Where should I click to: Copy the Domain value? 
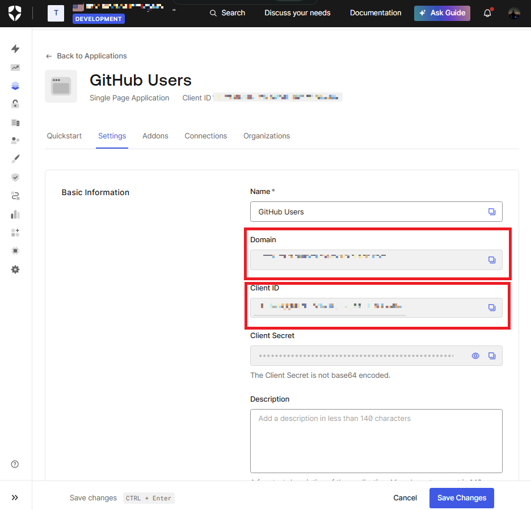pyautogui.click(x=492, y=260)
